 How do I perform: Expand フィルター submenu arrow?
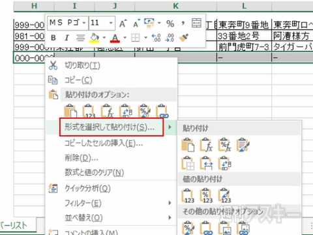tap(170, 203)
